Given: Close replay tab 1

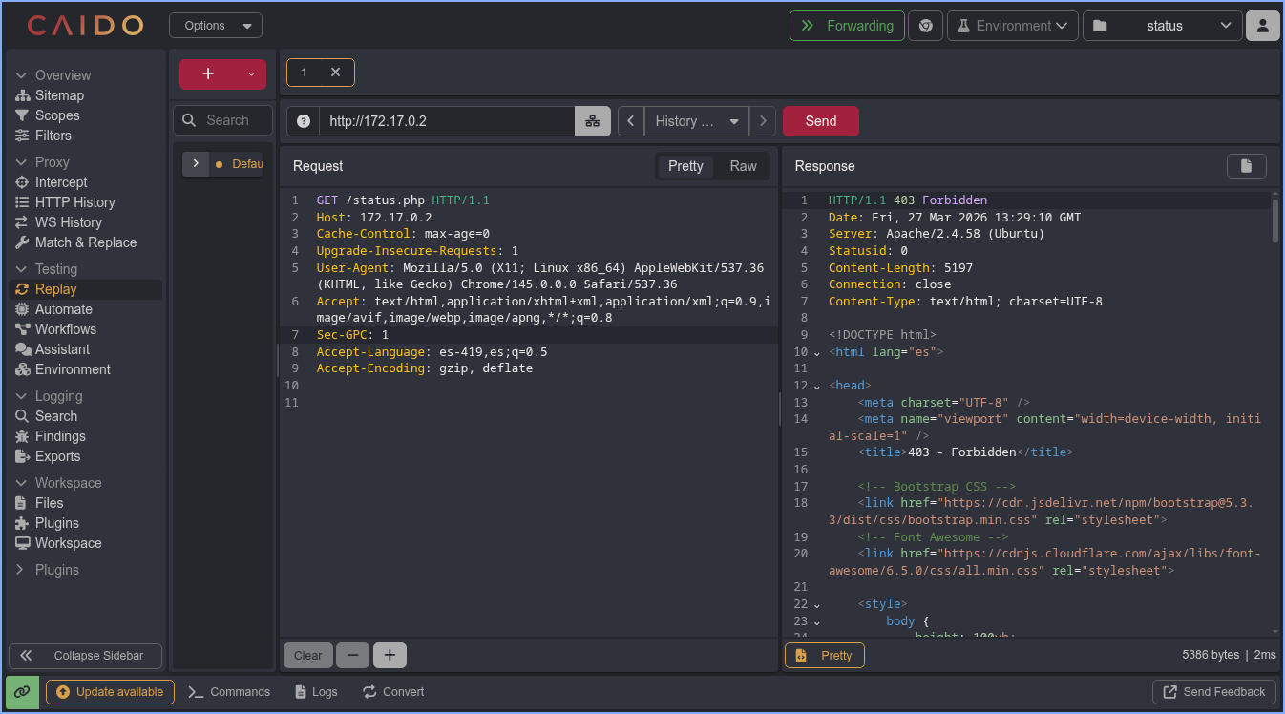Looking at the screenshot, I should coord(335,73).
